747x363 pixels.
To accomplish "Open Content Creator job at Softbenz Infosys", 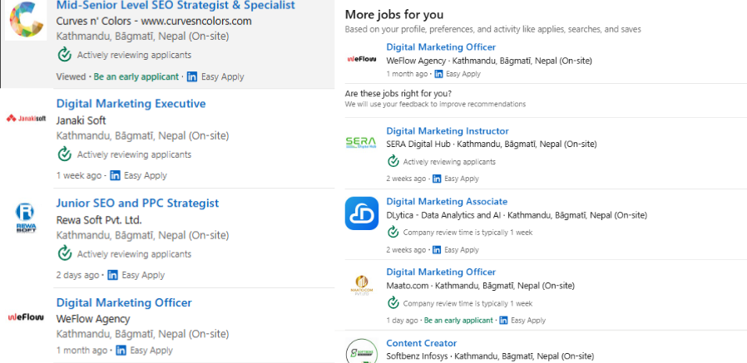I will point(421,343).
